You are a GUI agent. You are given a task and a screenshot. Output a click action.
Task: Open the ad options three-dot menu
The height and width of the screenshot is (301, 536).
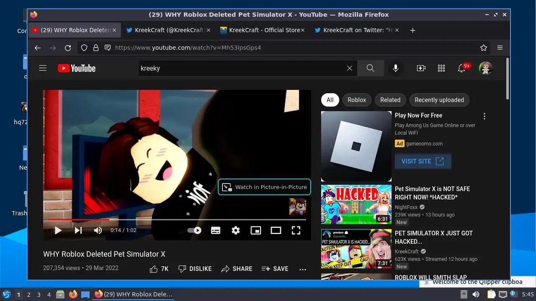[x=484, y=116]
